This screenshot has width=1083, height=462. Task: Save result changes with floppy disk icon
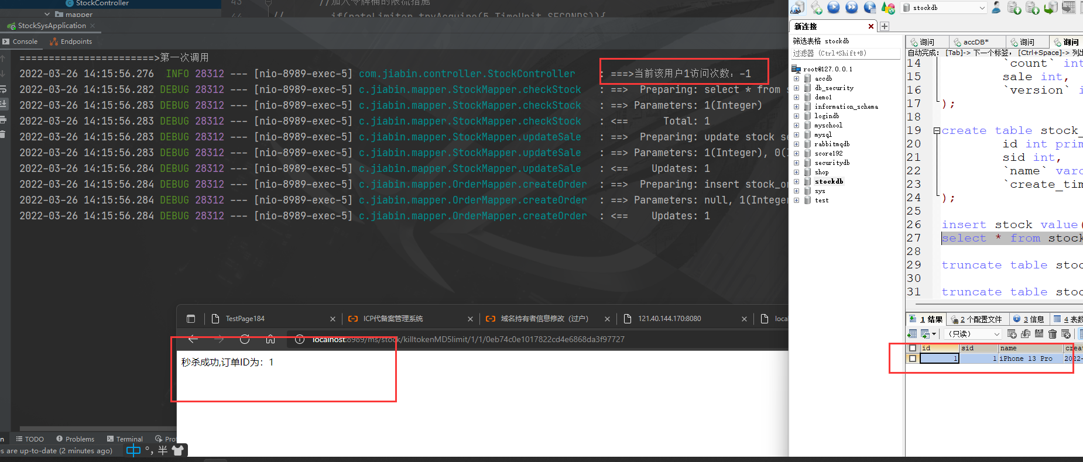[x=1039, y=334]
